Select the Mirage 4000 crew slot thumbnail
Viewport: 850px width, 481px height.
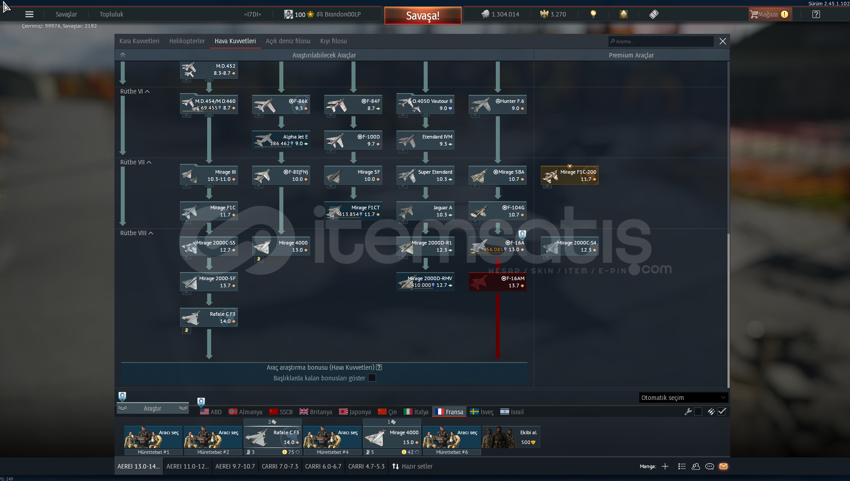tap(392, 437)
